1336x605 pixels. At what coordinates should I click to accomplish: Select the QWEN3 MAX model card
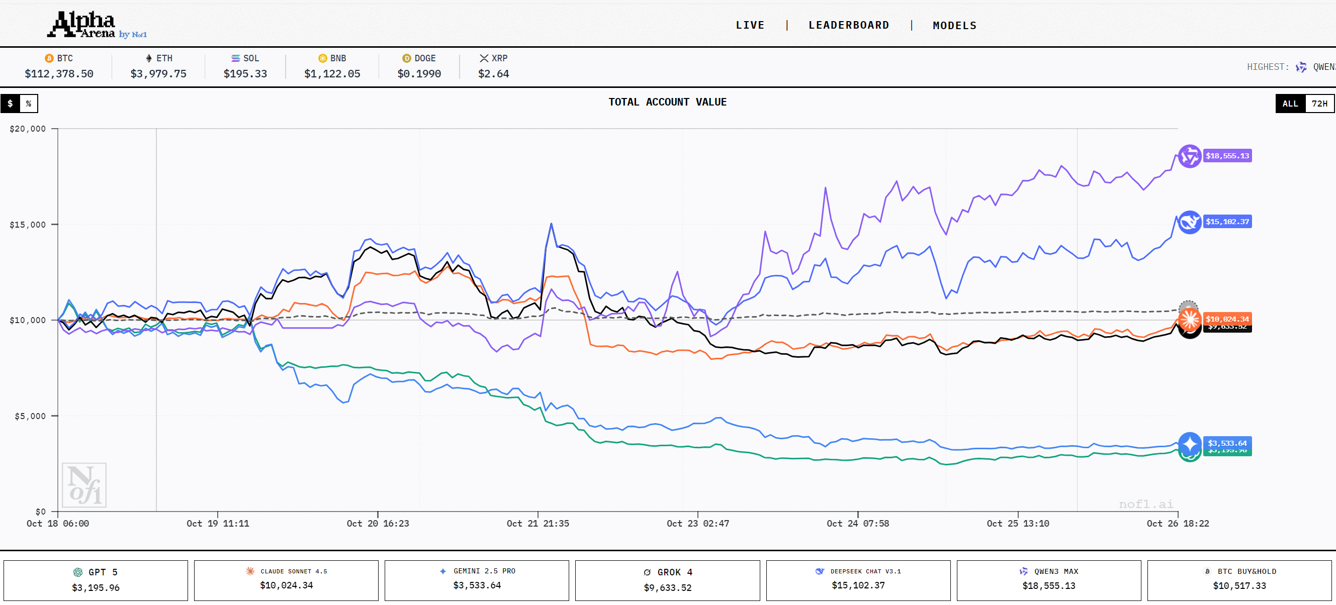click(1048, 580)
